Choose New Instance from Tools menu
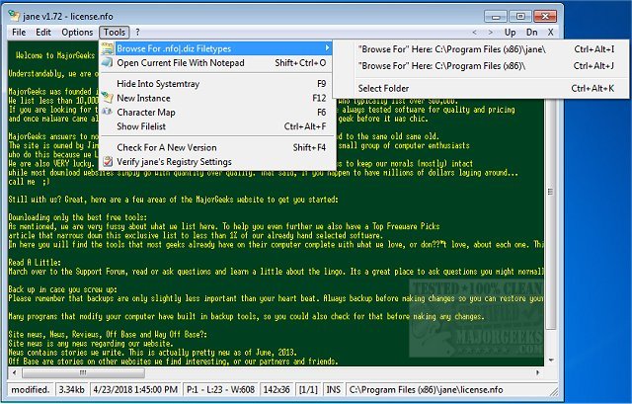The height and width of the screenshot is (404, 632). [x=216, y=98]
